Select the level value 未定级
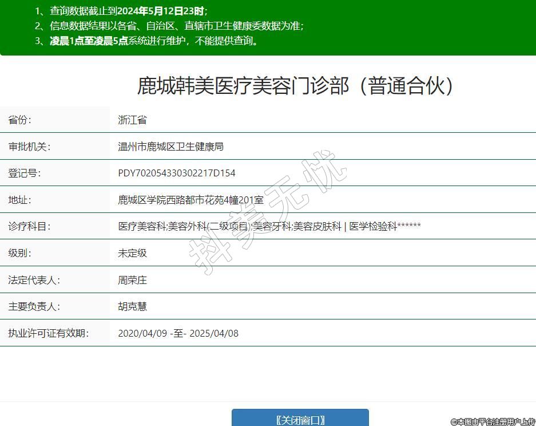The height and width of the screenshot is (426, 536). (132, 253)
